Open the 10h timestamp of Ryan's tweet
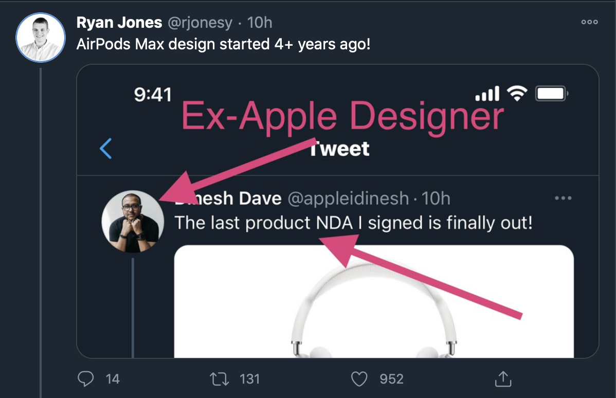Image resolution: width=616 pixels, height=398 pixels. click(260, 23)
